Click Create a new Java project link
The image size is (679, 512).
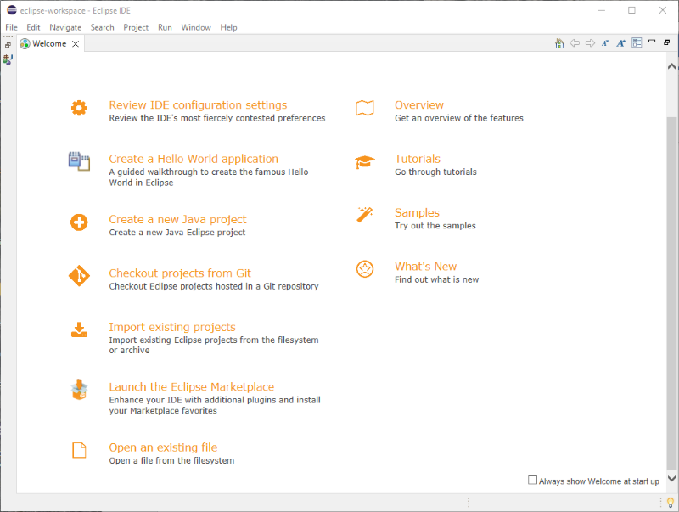click(x=177, y=219)
